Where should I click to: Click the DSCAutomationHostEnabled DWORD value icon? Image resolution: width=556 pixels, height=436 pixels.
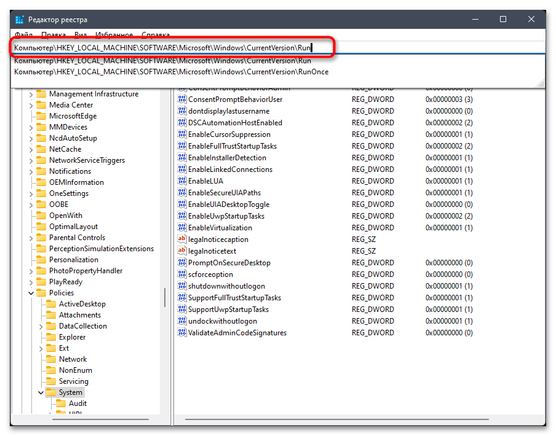[x=182, y=122]
